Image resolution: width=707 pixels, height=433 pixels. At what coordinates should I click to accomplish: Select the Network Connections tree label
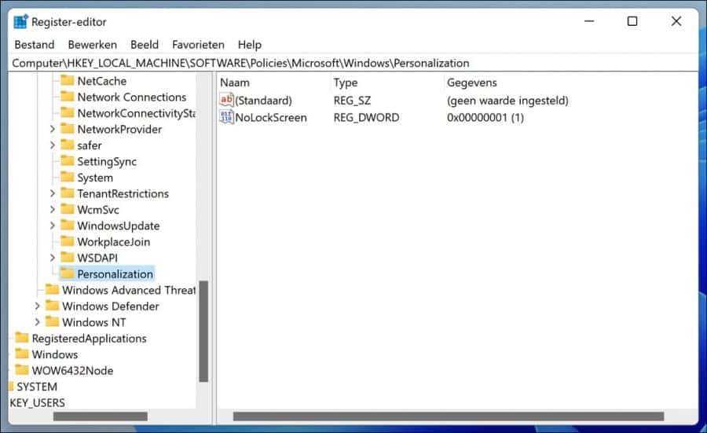[x=132, y=97]
